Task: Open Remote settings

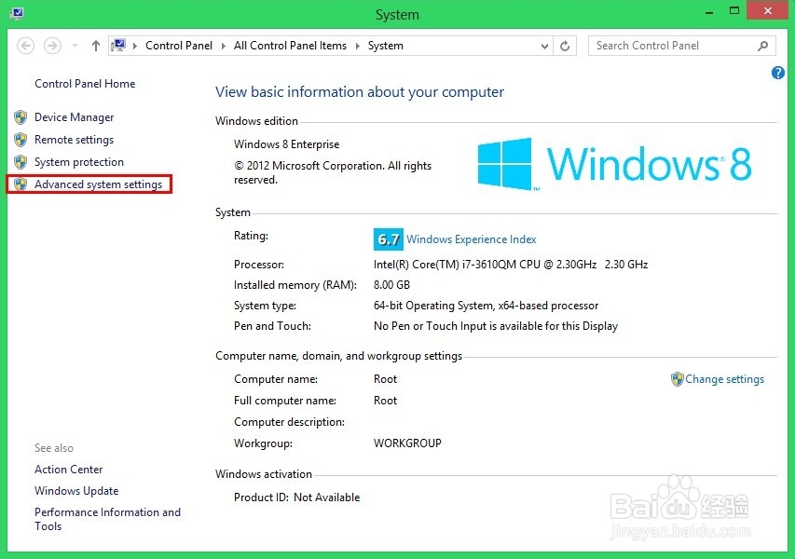Action: 74,140
